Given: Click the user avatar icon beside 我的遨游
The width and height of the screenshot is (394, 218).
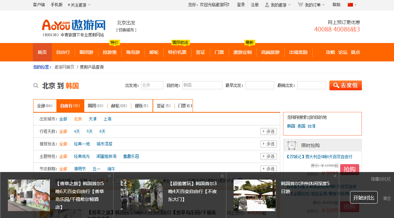Looking at the screenshot, I should point(267,5).
